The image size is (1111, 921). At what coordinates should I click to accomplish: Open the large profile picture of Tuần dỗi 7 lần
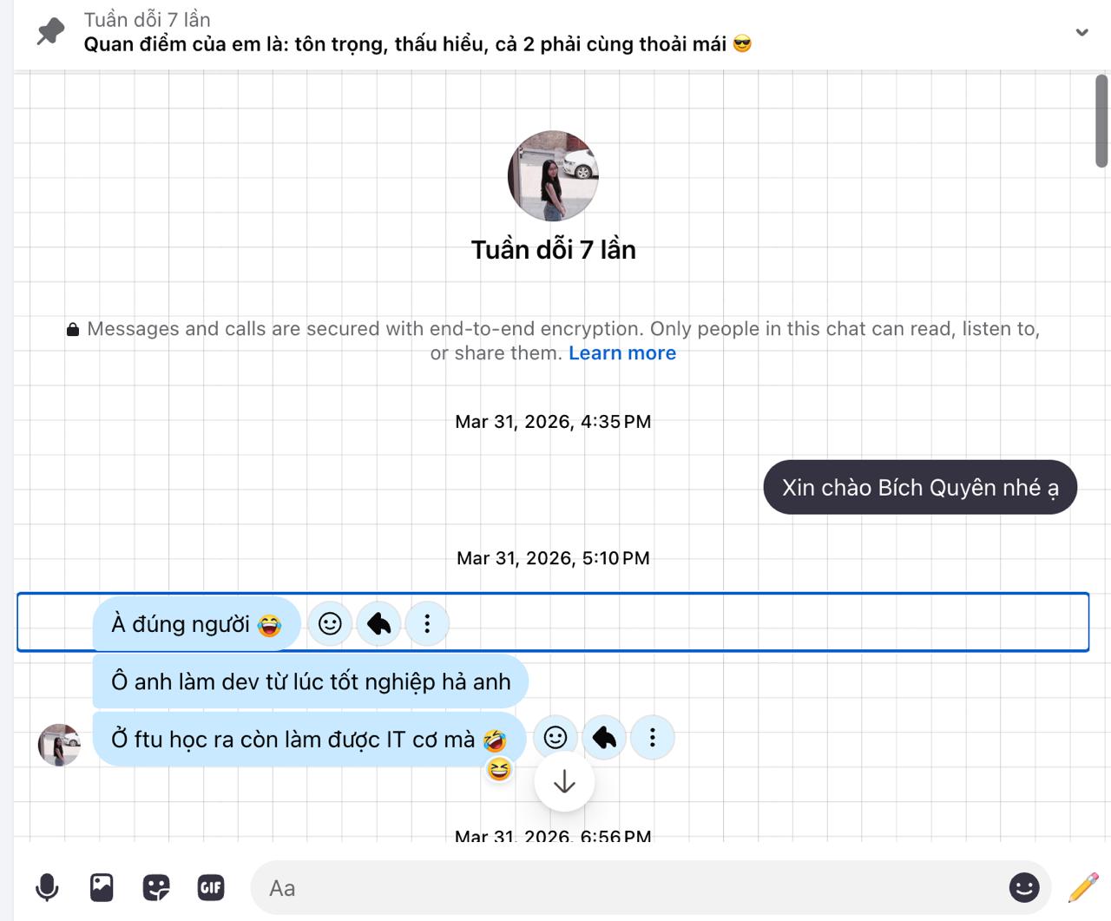[553, 176]
